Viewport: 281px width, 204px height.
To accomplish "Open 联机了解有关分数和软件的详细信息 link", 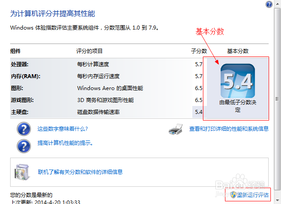I will click(x=80, y=172).
